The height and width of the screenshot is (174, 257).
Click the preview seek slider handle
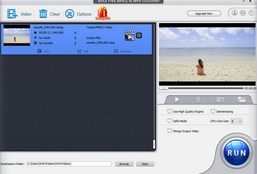click(x=164, y=88)
